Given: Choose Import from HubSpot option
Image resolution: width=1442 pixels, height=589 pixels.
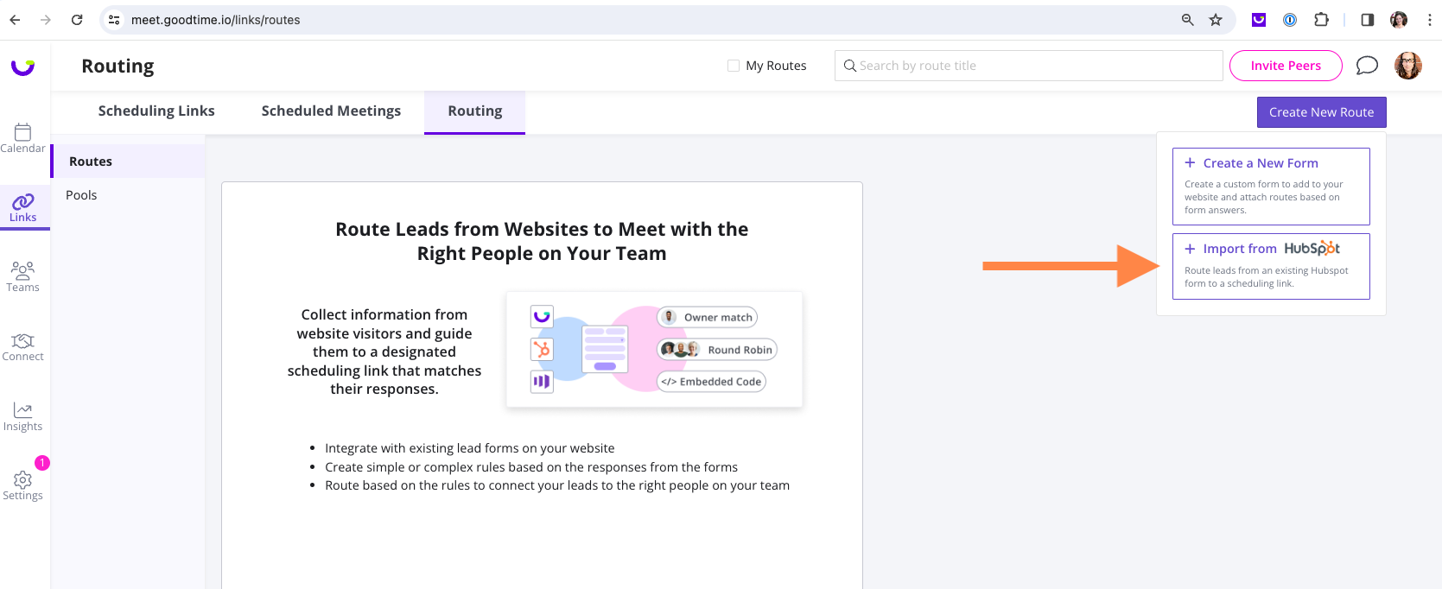Looking at the screenshot, I should coord(1271,266).
